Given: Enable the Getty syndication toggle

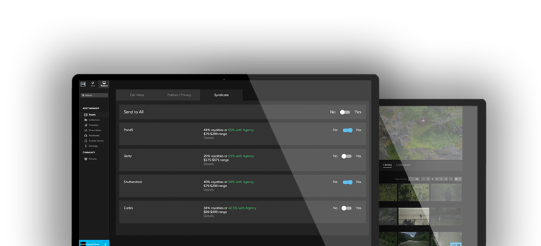Looking at the screenshot, I should [346, 156].
